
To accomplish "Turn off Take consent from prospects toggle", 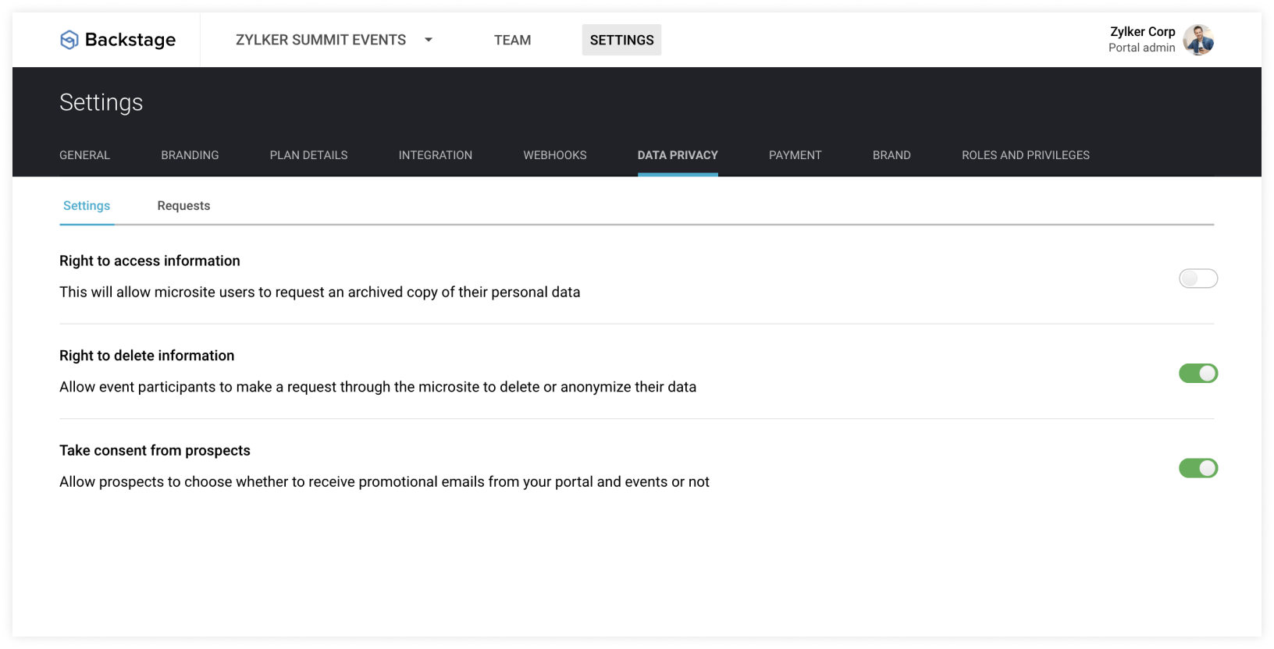I will click(1197, 468).
